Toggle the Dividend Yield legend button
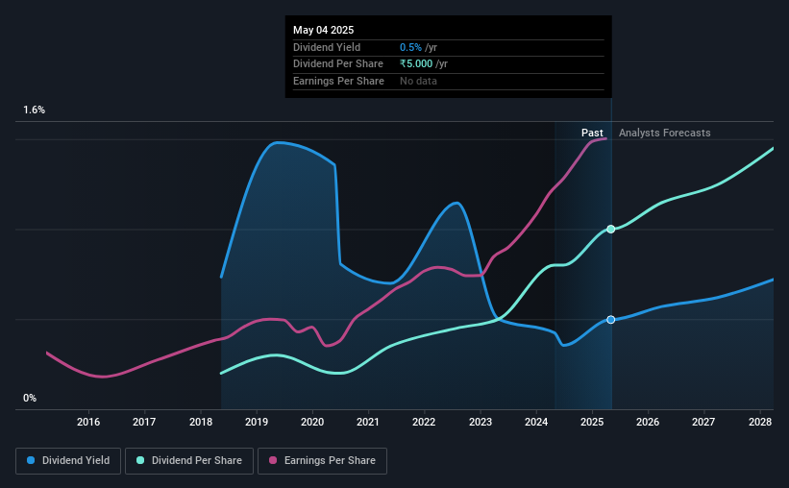This screenshot has width=789, height=488. click(x=68, y=461)
